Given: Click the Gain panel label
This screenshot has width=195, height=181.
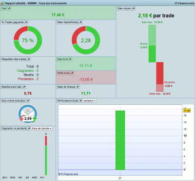Looking at the screenshot, I should pos(4,8).
